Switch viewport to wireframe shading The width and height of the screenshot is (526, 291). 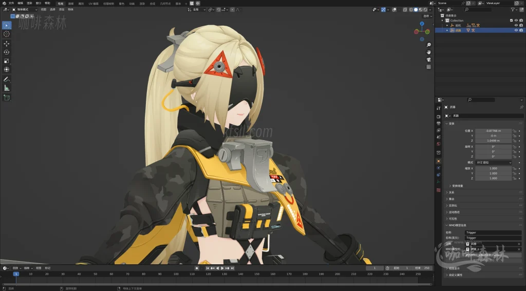point(411,10)
